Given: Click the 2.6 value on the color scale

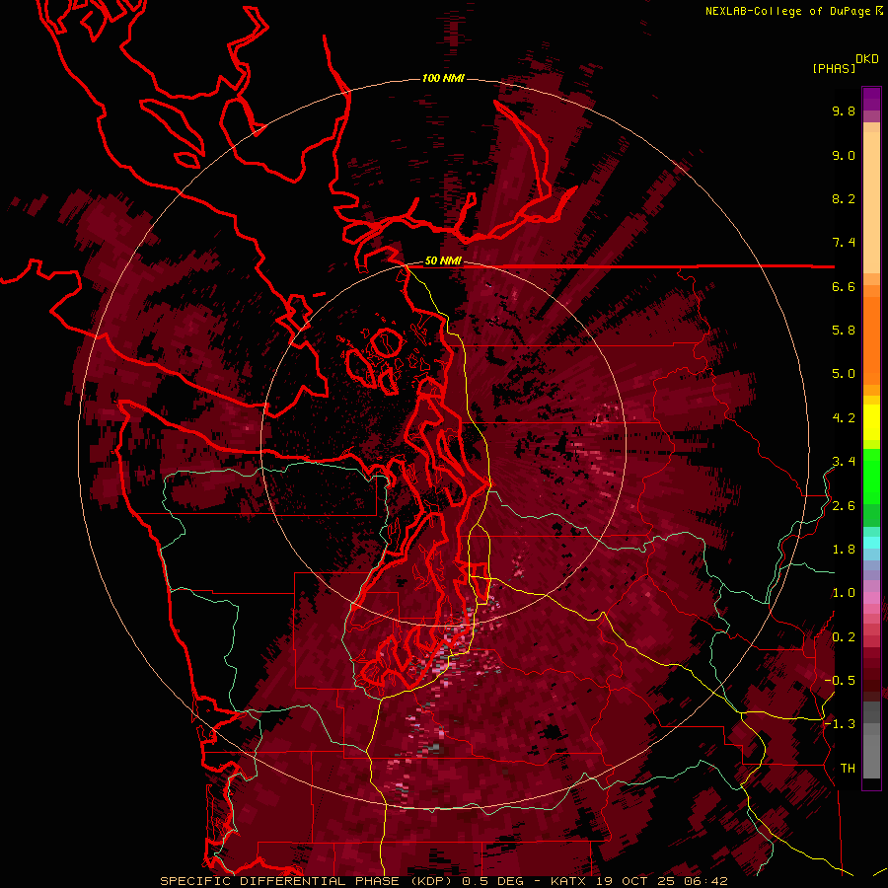Looking at the screenshot, I should tap(844, 506).
